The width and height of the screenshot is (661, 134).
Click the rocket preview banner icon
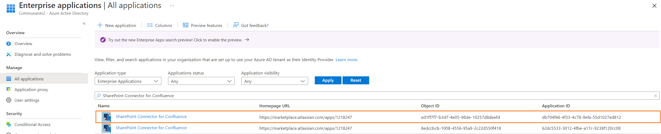click(x=103, y=40)
